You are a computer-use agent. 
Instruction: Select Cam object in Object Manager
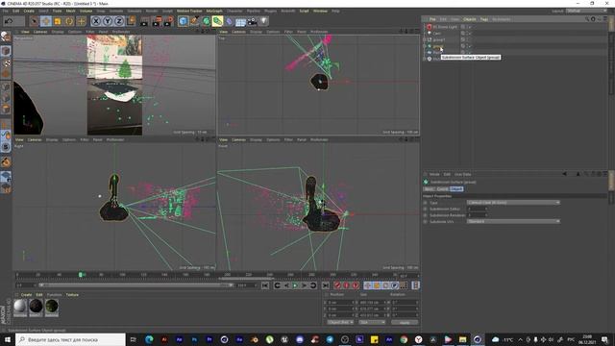(437, 34)
